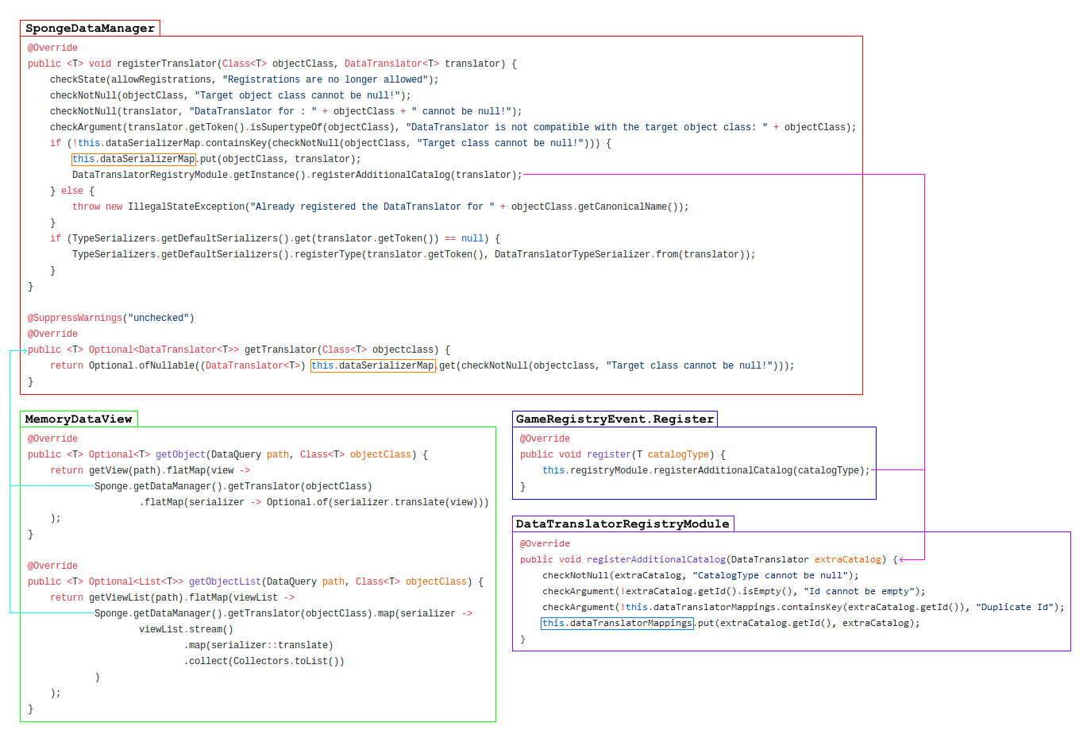Click this.registryModule.registerAdditionalCatalog(catalogType) line
The image size is (1087, 742).
coord(706,470)
